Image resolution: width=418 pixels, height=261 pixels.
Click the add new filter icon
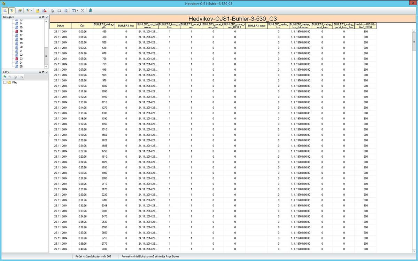(5, 77)
